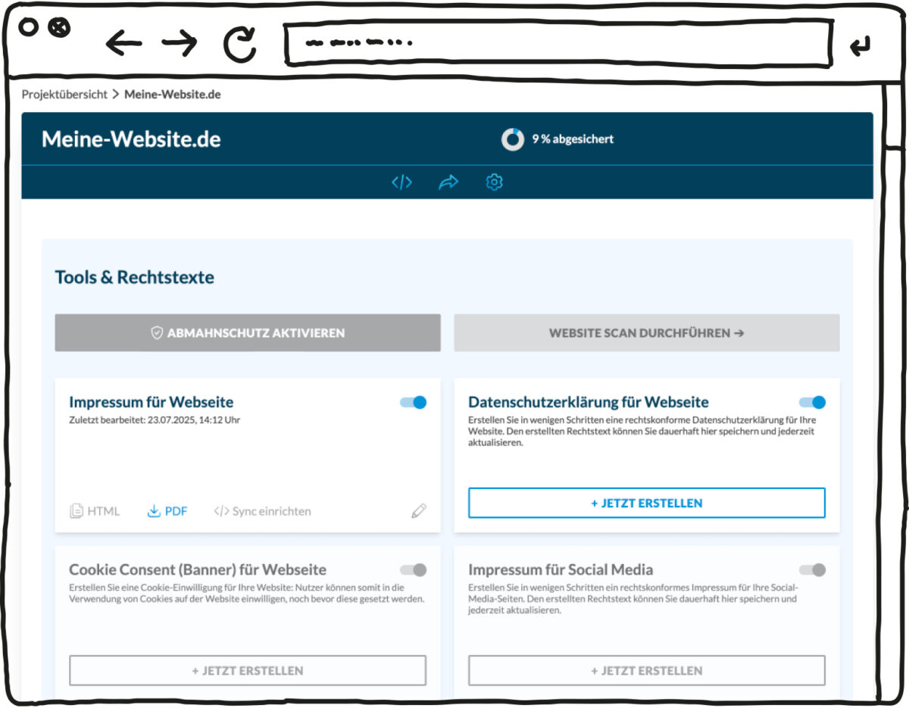Click Sync einrichten link

(263, 511)
